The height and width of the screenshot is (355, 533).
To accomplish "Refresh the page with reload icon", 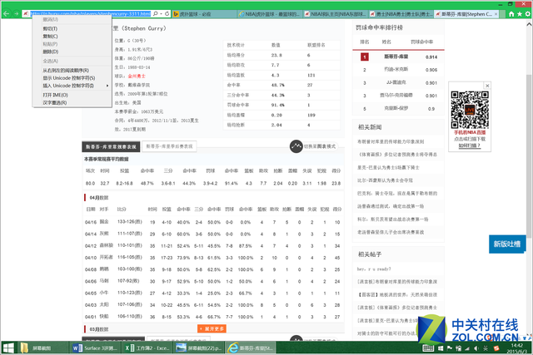I will 167,13.
